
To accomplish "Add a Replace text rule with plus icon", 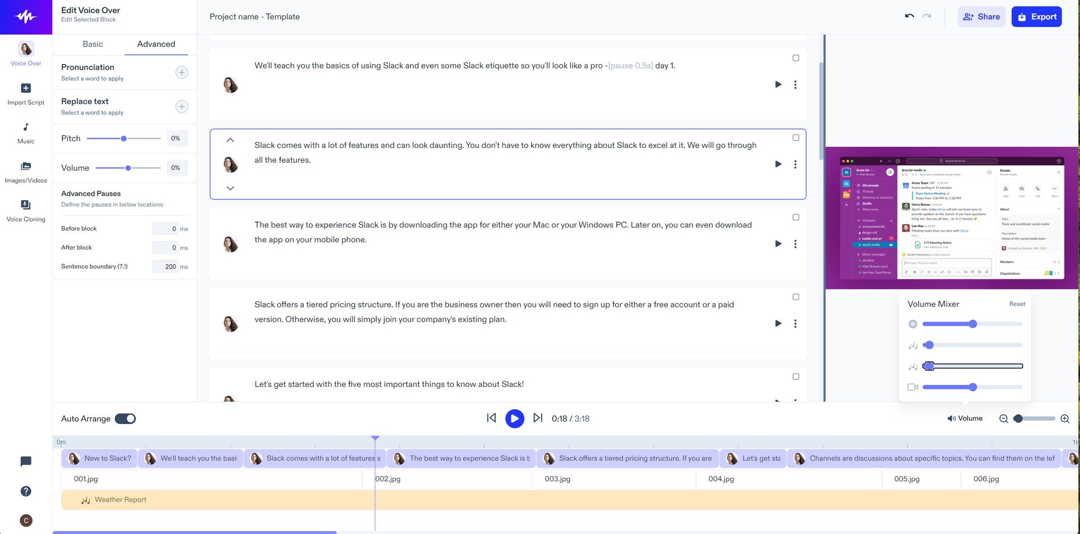I will [182, 107].
